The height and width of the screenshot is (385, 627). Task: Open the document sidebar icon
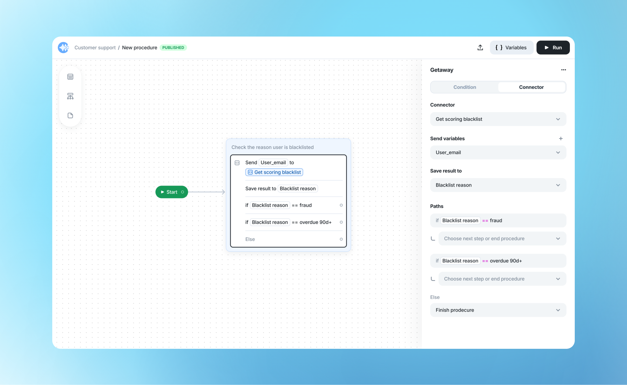70,116
